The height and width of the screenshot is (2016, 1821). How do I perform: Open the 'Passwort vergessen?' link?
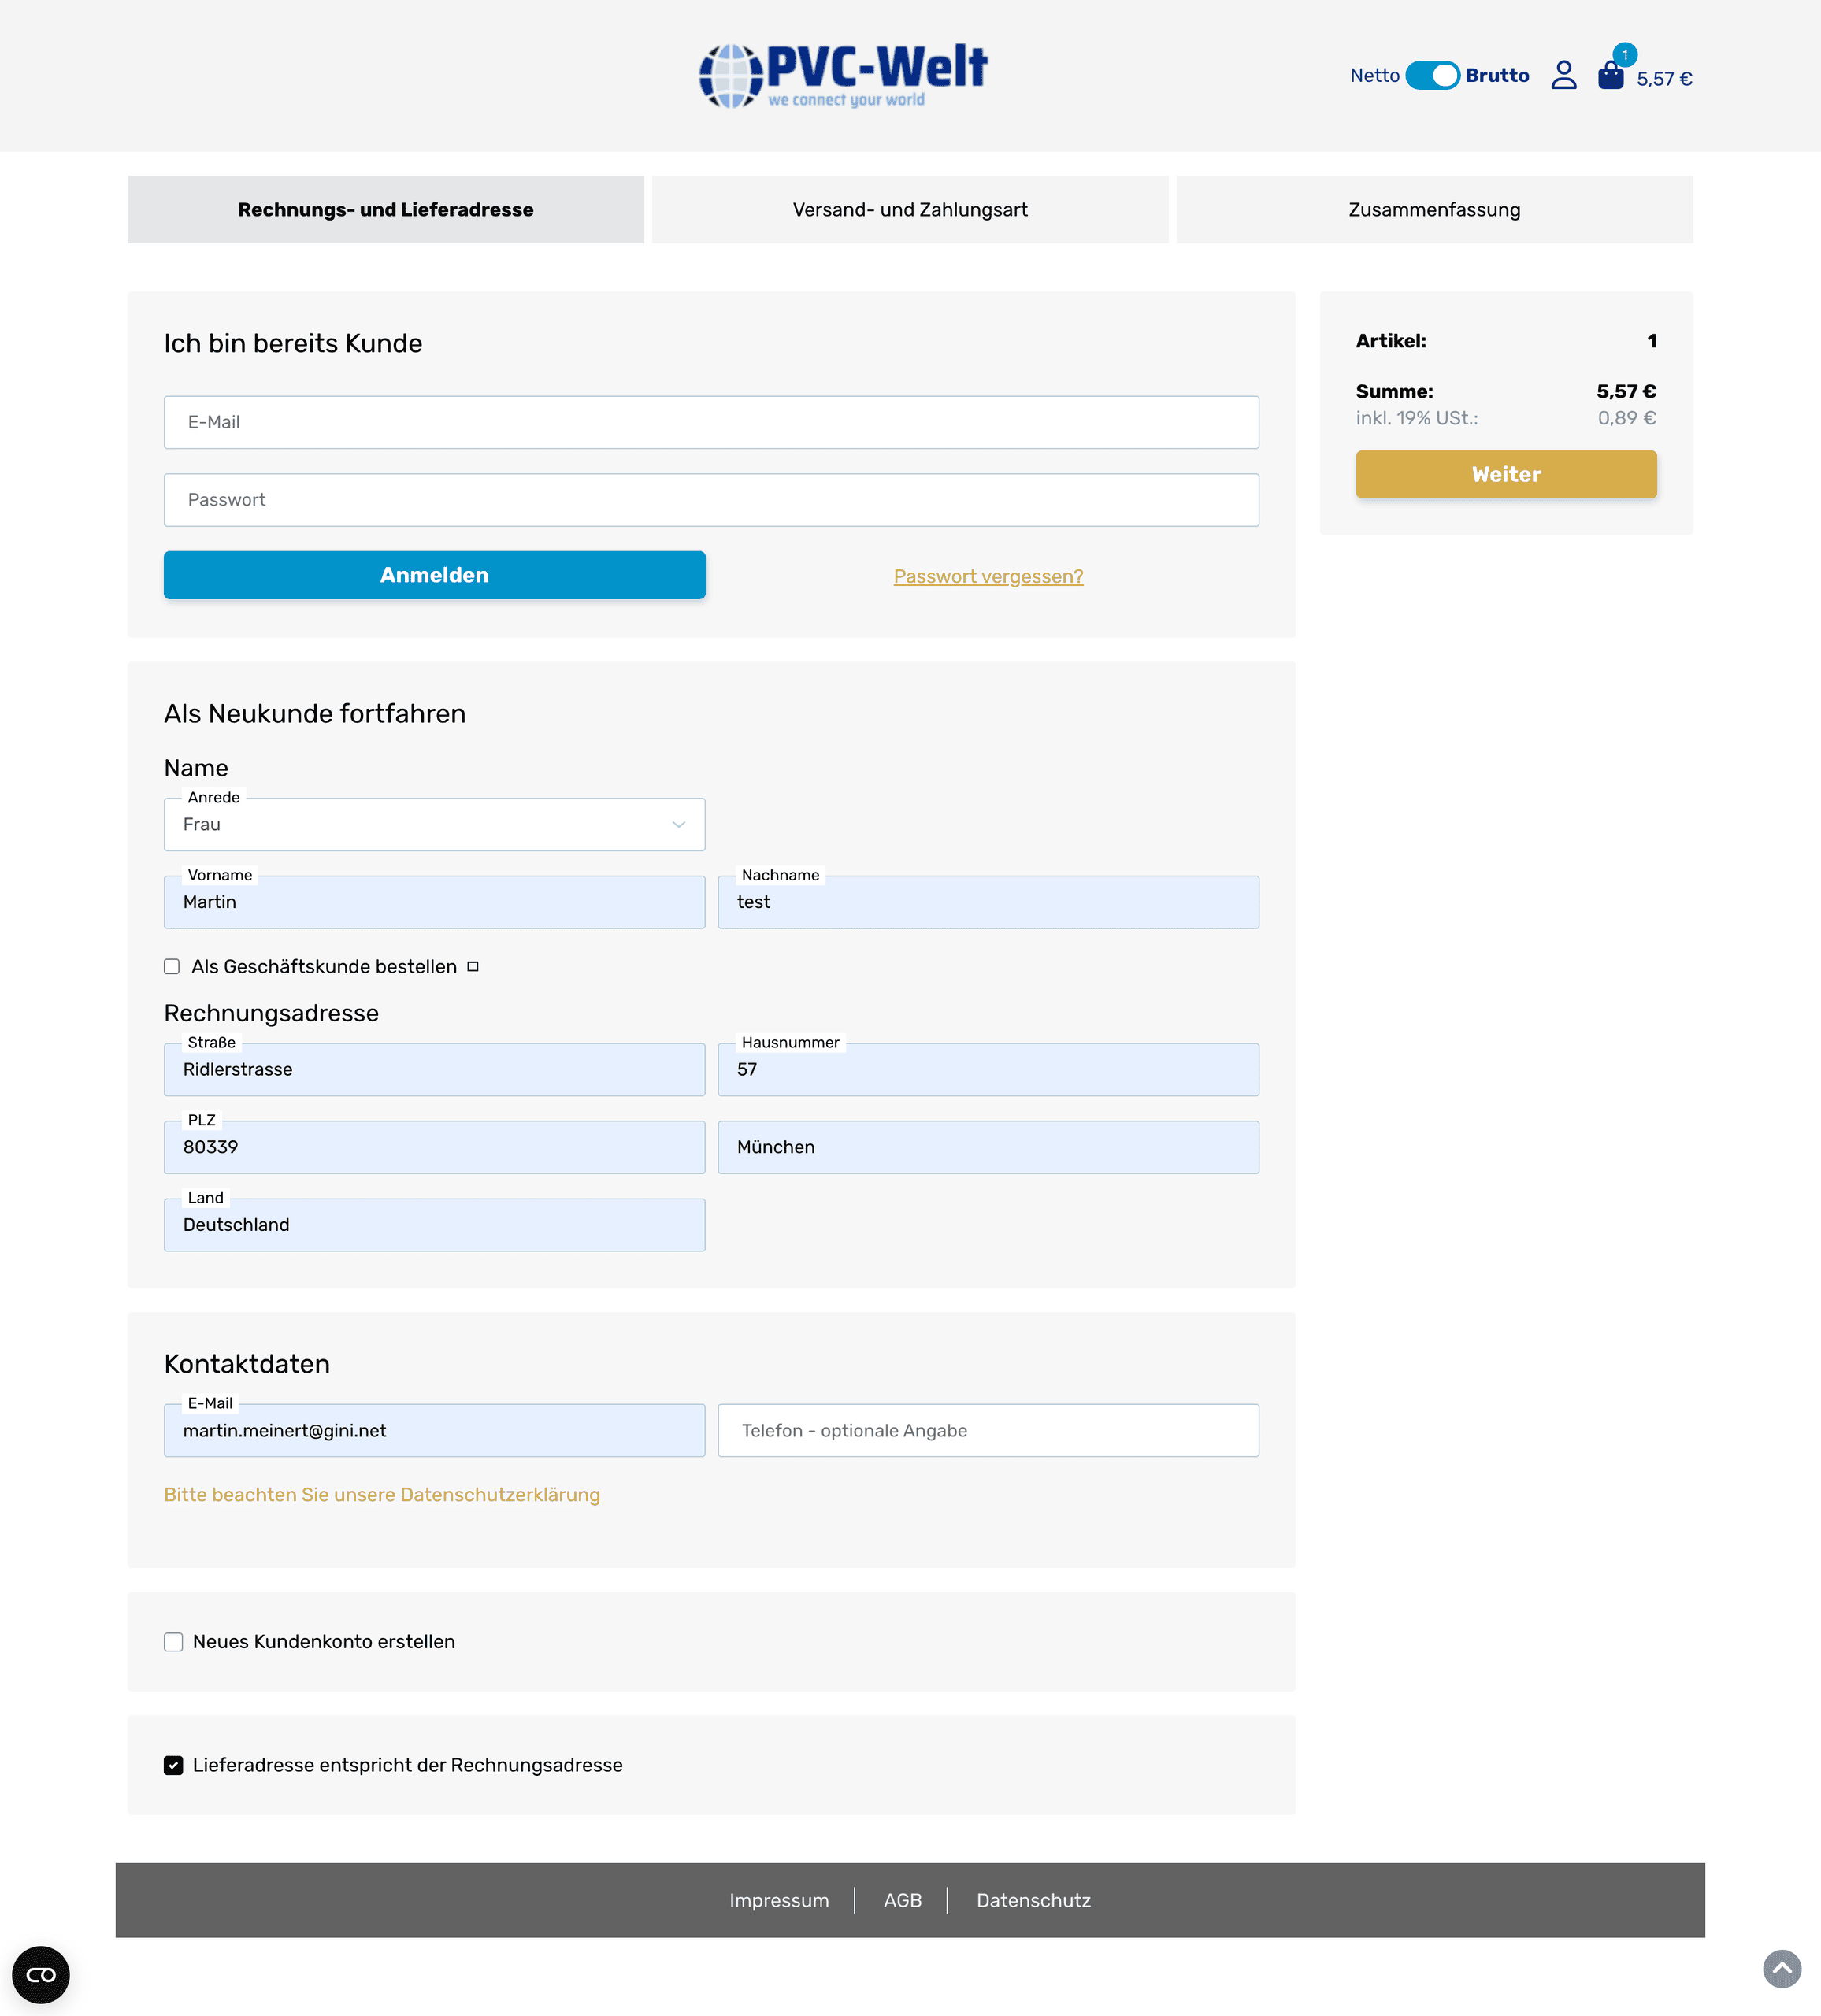click(x=987, y=576)
